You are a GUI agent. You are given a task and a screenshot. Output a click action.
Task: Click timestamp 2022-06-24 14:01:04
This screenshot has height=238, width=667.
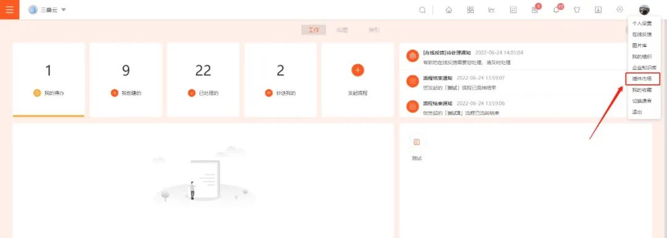499,52
